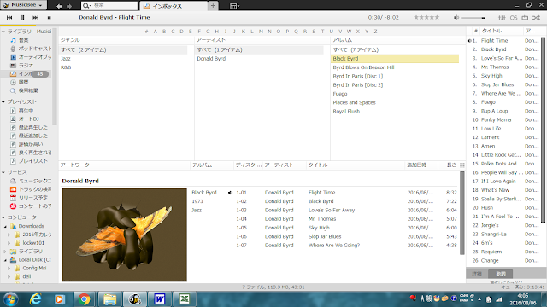Open Chrome from Windows taskbar

point(84,299)
